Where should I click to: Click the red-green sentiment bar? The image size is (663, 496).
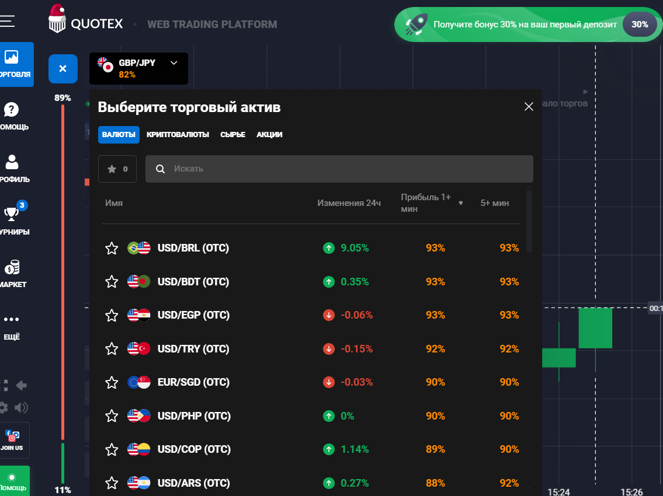point(63,294)
